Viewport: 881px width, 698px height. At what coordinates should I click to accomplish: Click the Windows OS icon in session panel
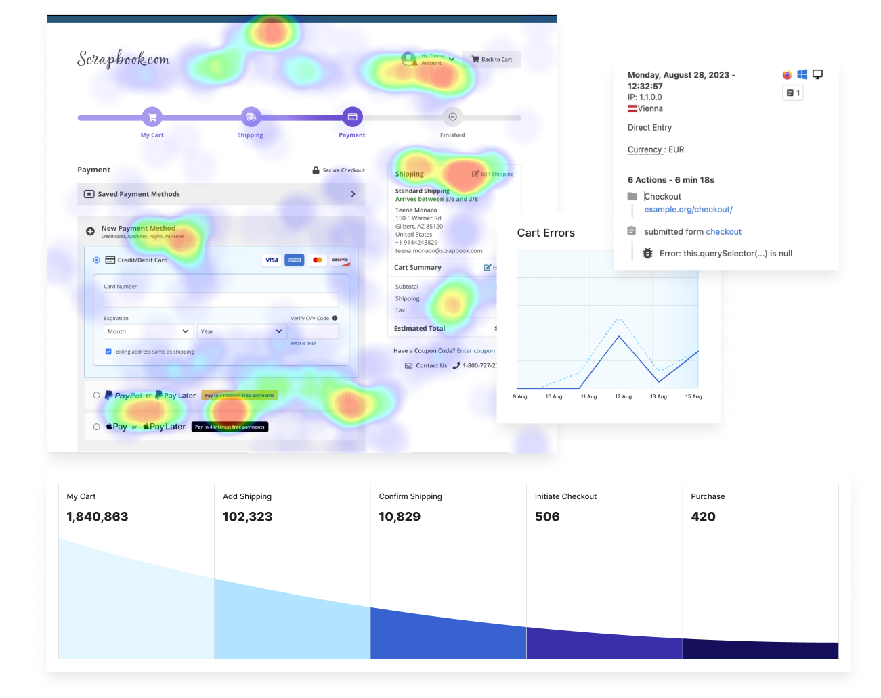pos(802,75)
